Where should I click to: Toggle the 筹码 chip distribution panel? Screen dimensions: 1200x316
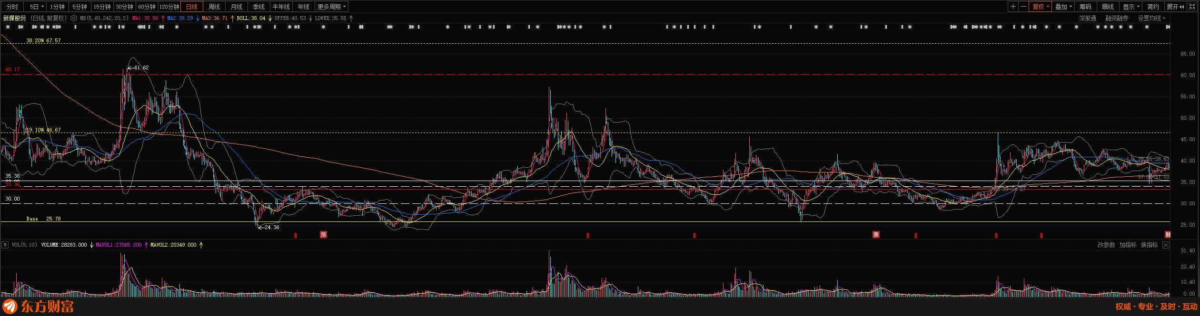coord(1086,7)
